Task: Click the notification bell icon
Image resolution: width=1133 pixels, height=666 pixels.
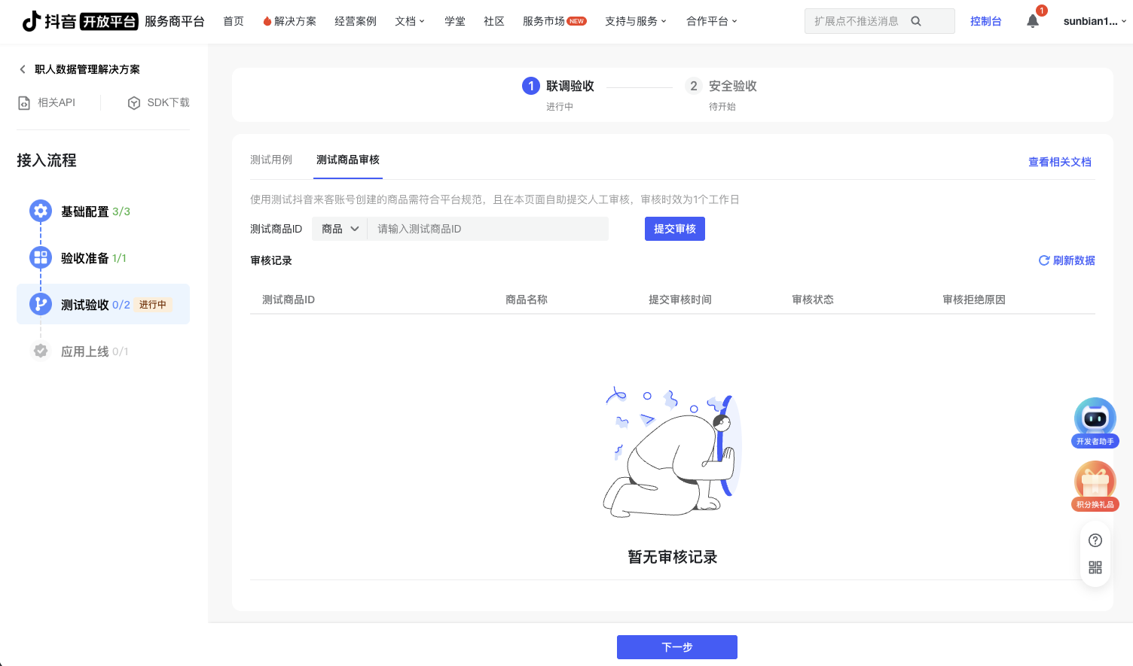Action: [1032, 21]
